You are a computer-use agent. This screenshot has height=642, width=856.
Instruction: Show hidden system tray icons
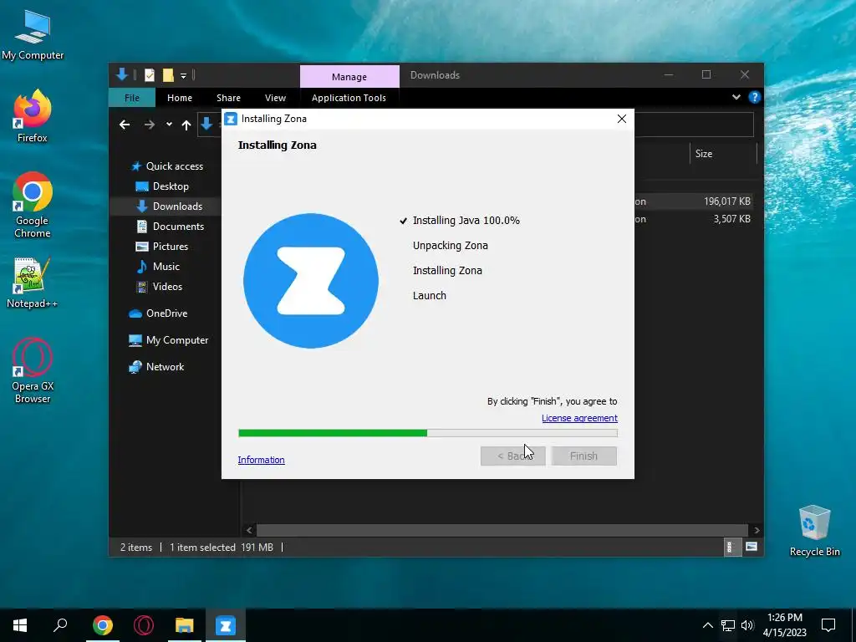pyautogui.click(x=707, y=625)
